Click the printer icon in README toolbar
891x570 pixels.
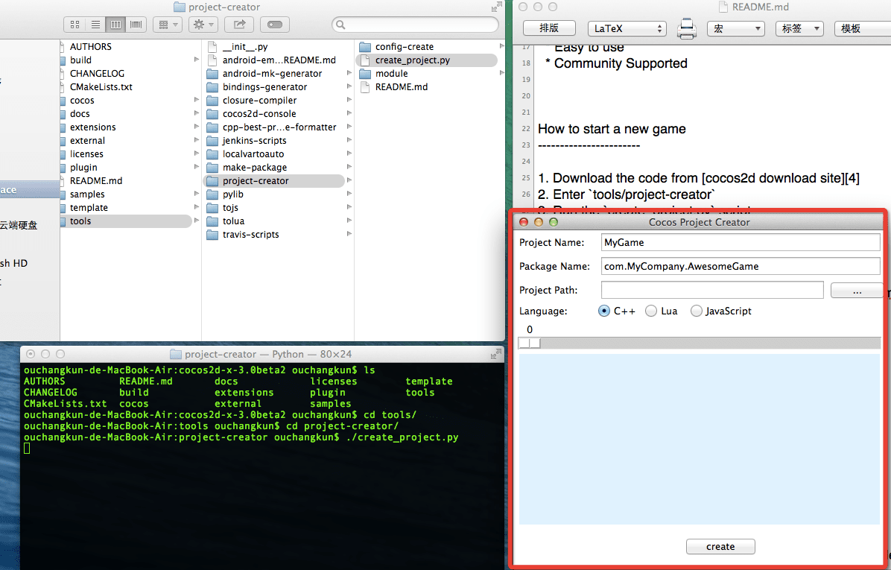[x=686, y=29]
